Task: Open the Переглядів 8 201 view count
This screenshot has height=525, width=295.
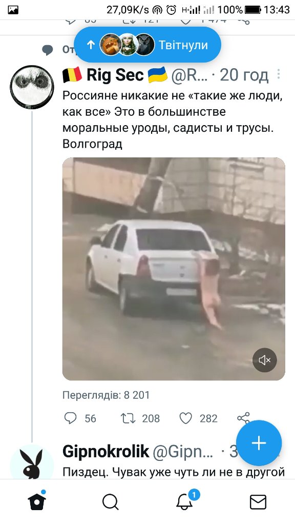Action: tap(106, 395)
